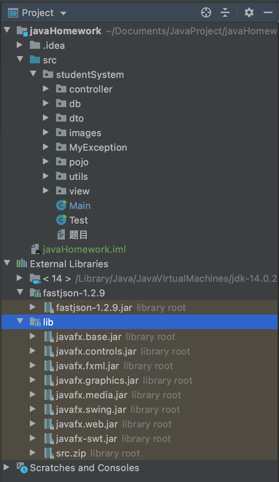Expand fastjson-1.2.9.jar library root
The height and width of the screenshot is (482, 279).
tap(33, 307)
